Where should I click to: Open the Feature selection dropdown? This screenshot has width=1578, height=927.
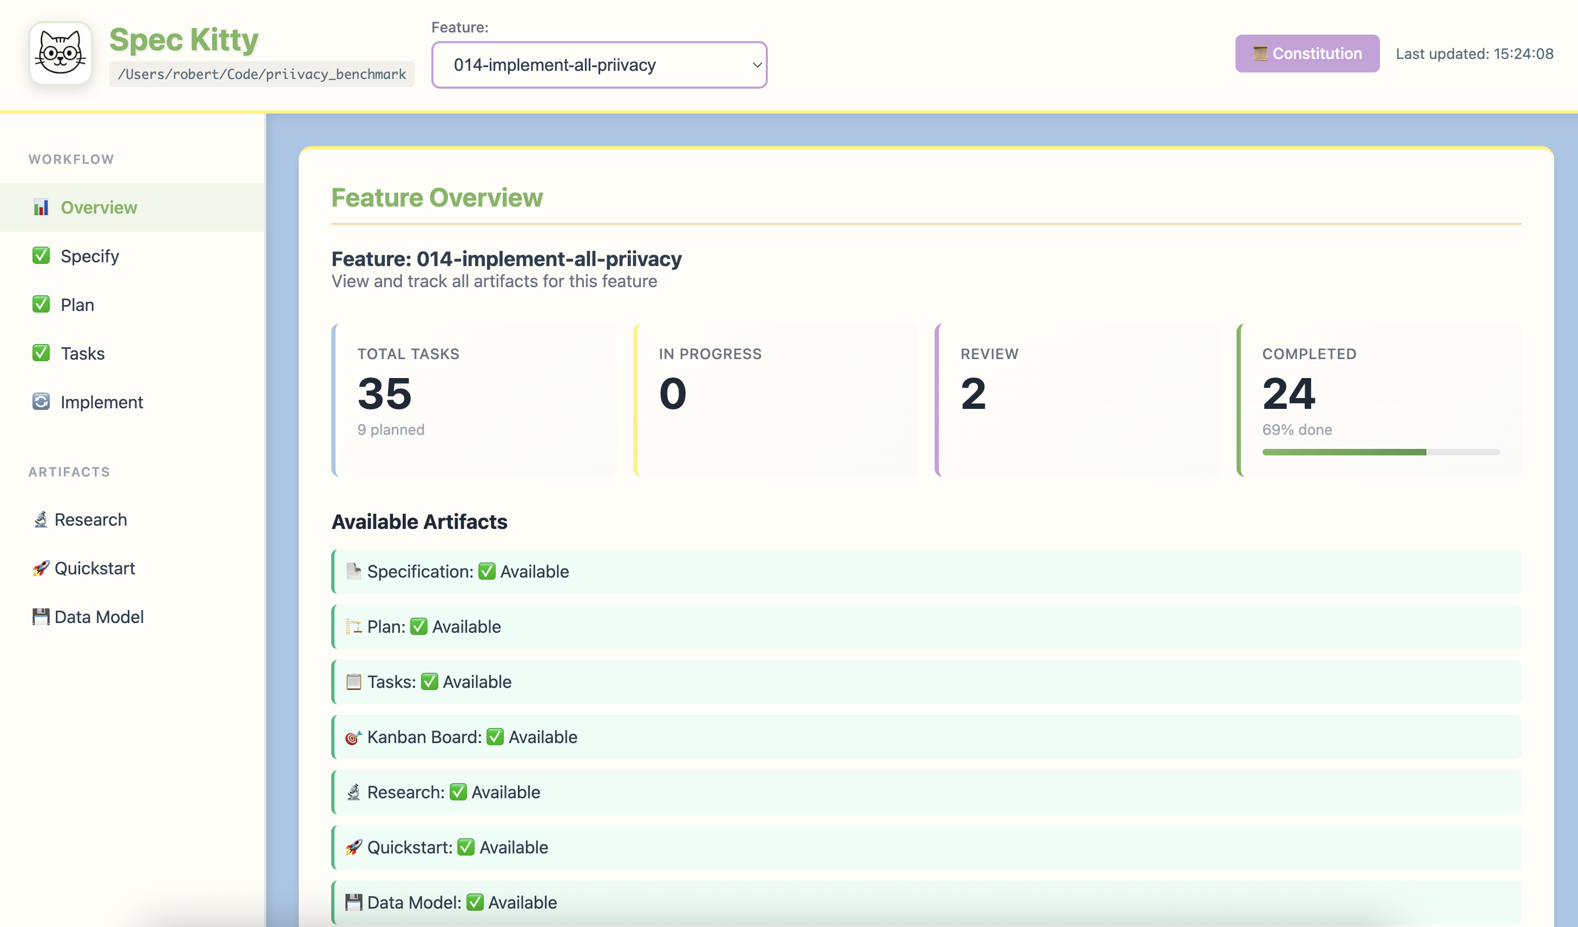[x=599, y=64]
